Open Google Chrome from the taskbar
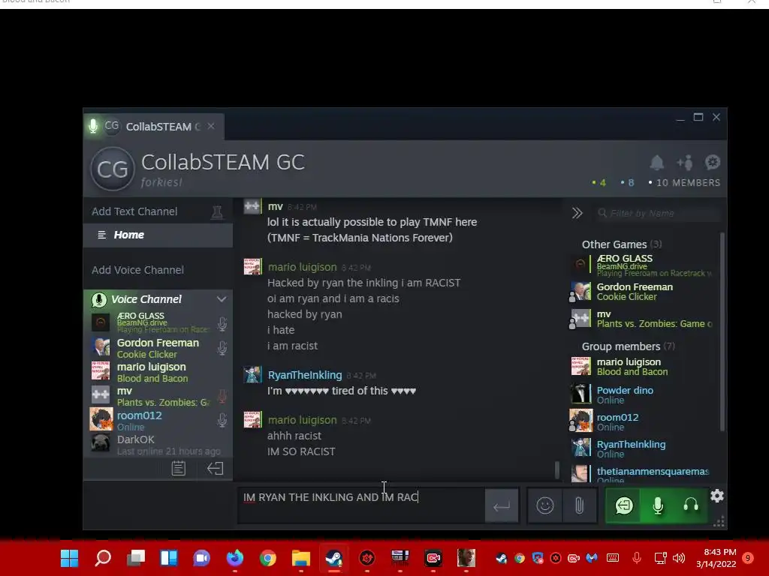This screenshot has height=576, width=769. click(268, 558)
